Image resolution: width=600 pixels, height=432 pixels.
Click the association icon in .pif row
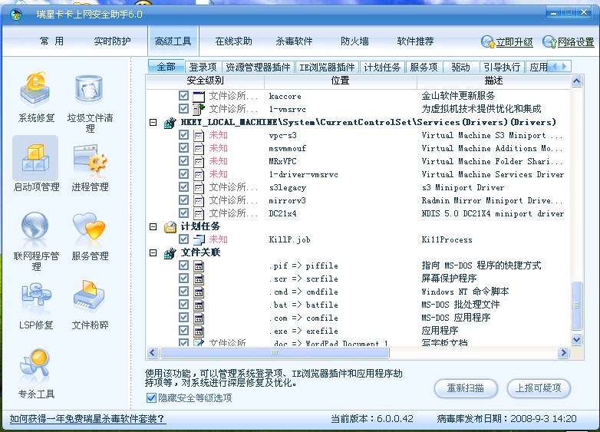tap(198, 266)
